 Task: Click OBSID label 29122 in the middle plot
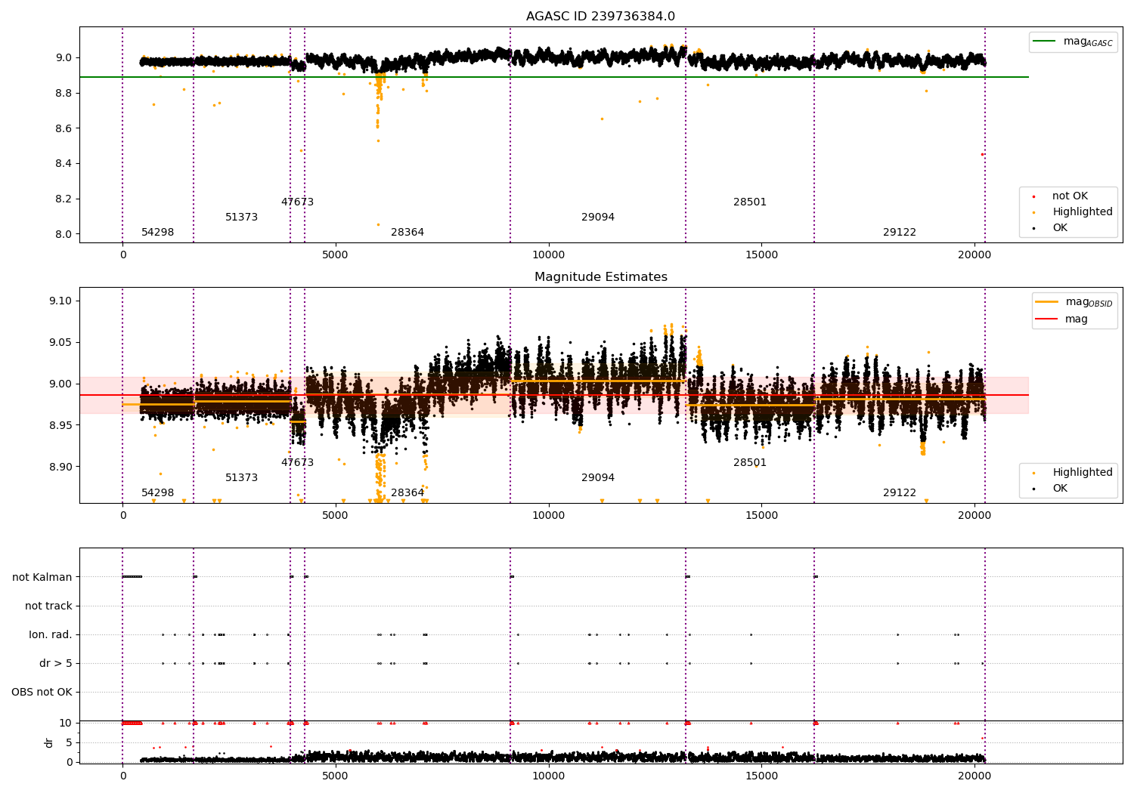click(900, 493)
